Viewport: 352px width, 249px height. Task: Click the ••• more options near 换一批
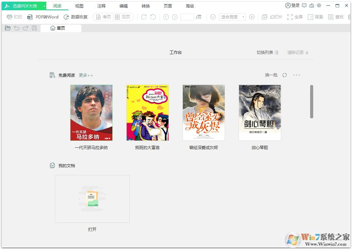pos(296,75)
